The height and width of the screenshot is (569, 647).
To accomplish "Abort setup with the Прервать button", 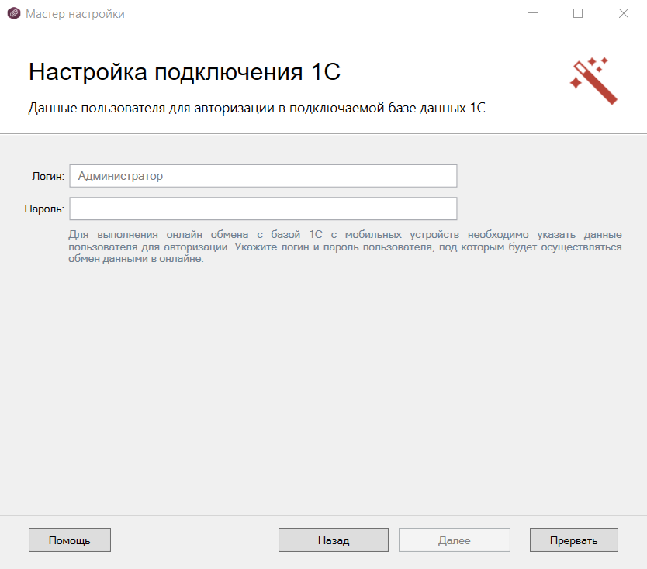I will tap(574, 540).
